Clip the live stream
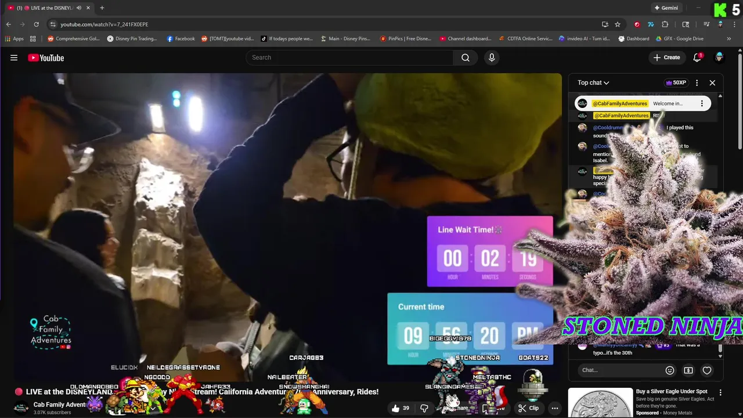Viewport: 743px width, 418px height. (x=528, y=408)
